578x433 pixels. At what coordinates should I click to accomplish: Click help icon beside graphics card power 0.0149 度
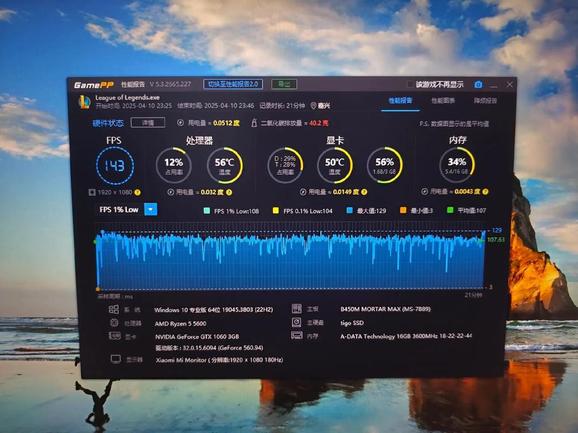[x=365, y=192]
